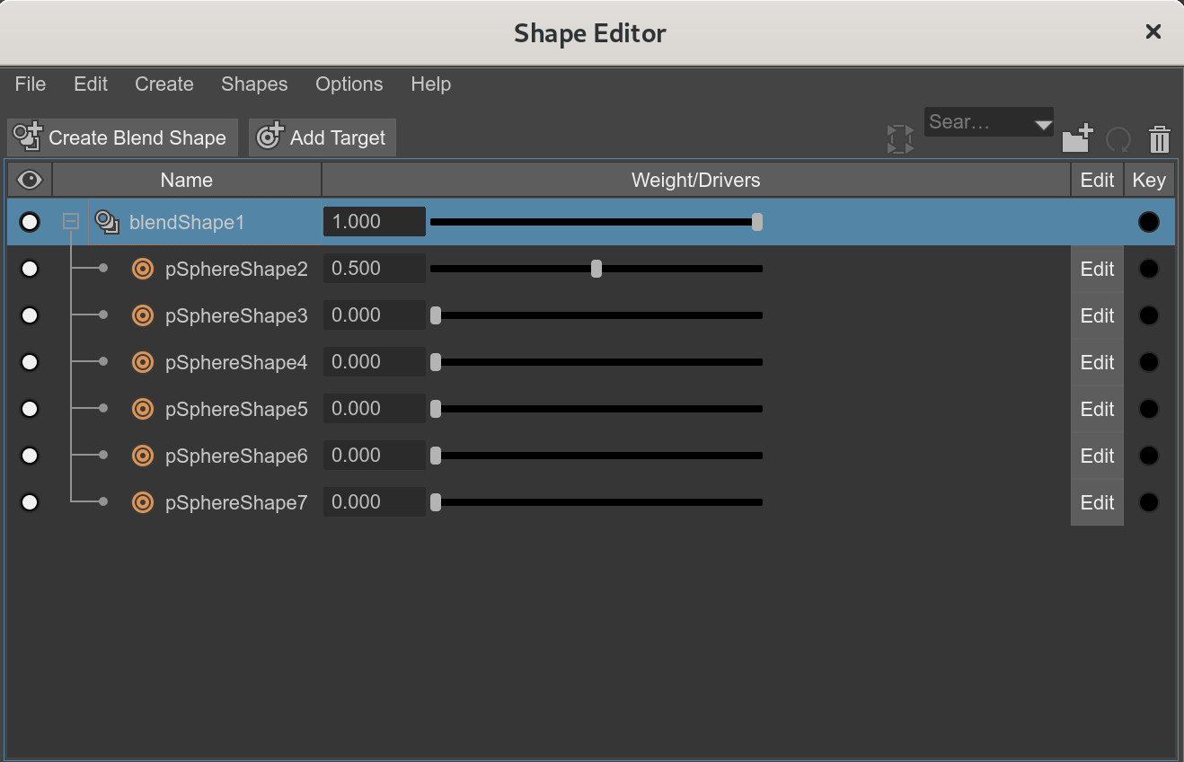The width and height of the screenshot is (1184, 762).
Task: Click the pSphereShape4 target icon
Action: (143, 362)
